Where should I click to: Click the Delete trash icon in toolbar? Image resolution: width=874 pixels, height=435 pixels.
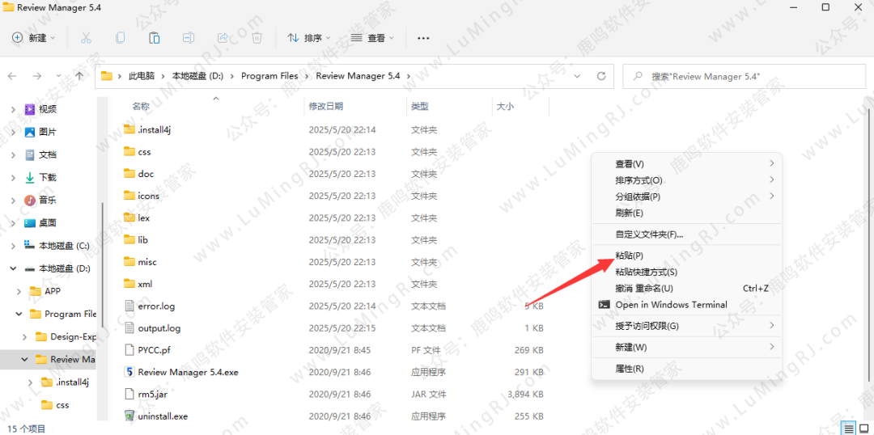point(257,38)
